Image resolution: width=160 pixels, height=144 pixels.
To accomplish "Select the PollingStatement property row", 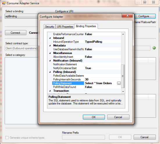I will [68, 83].
